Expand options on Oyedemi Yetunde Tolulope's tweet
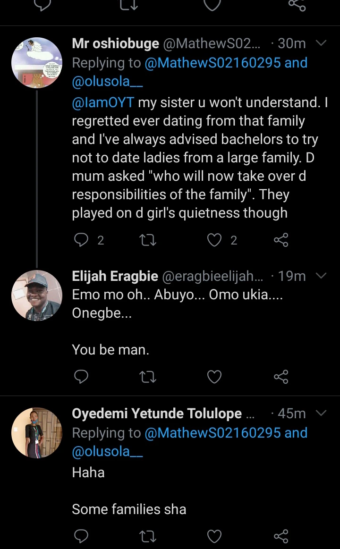 pyautogui.click(x=321, y=414)
